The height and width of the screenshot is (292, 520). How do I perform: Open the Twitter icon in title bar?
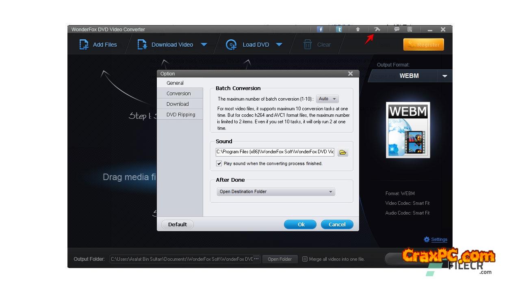click(339, 29)
